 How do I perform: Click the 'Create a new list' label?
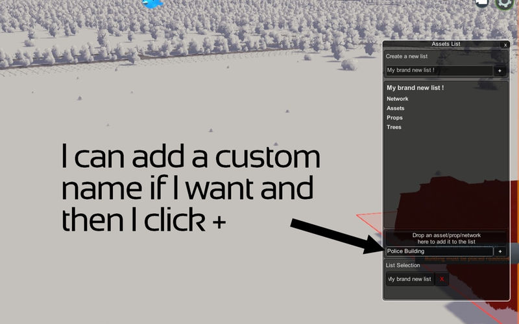point(407,56)
